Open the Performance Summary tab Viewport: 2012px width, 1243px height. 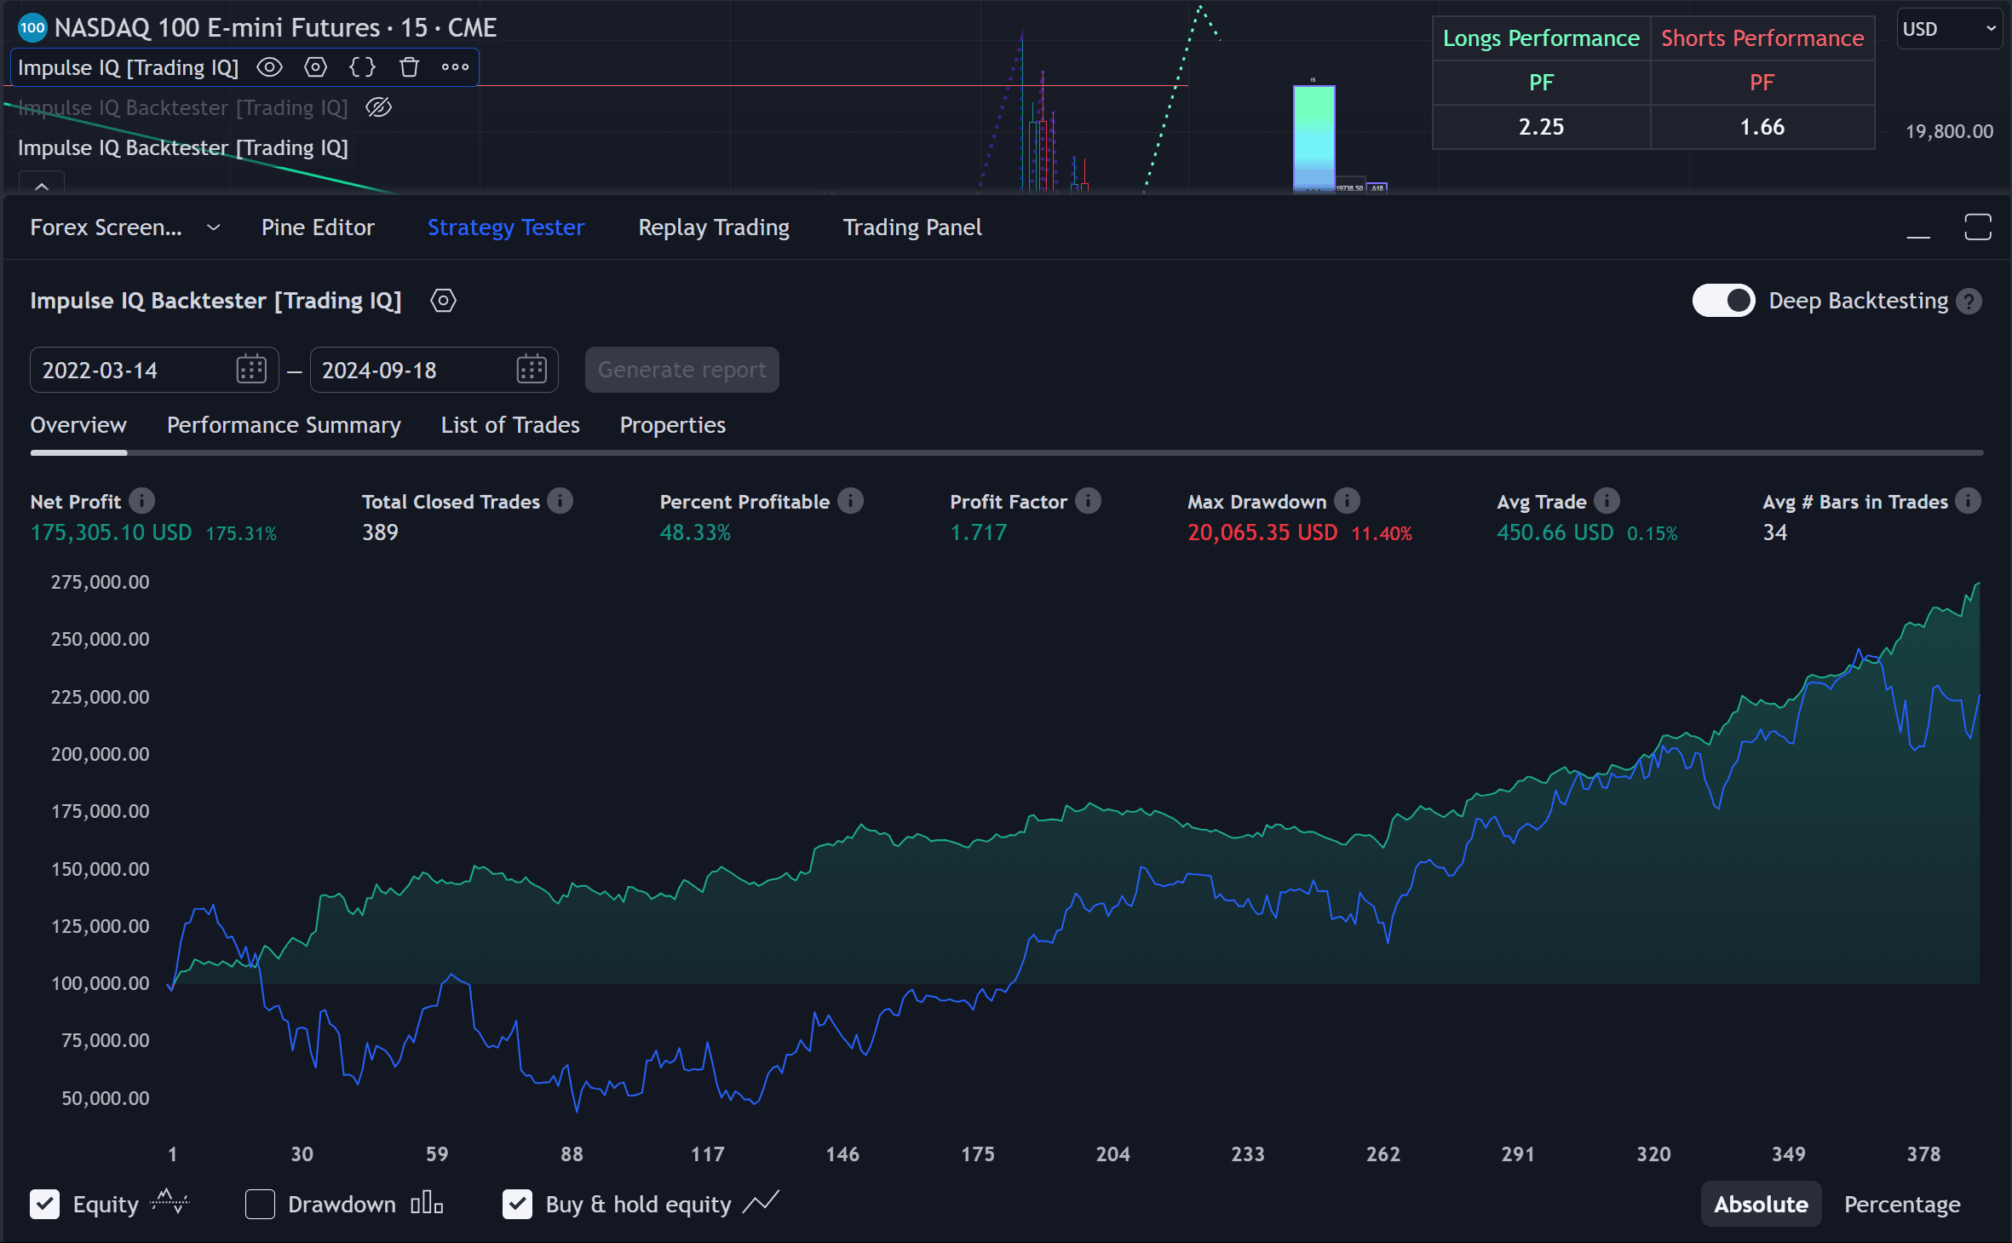[284, 425]
